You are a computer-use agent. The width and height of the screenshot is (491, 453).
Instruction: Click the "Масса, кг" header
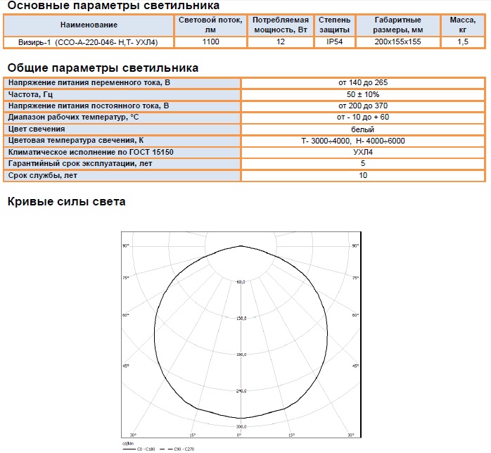(x=463, y=25)
